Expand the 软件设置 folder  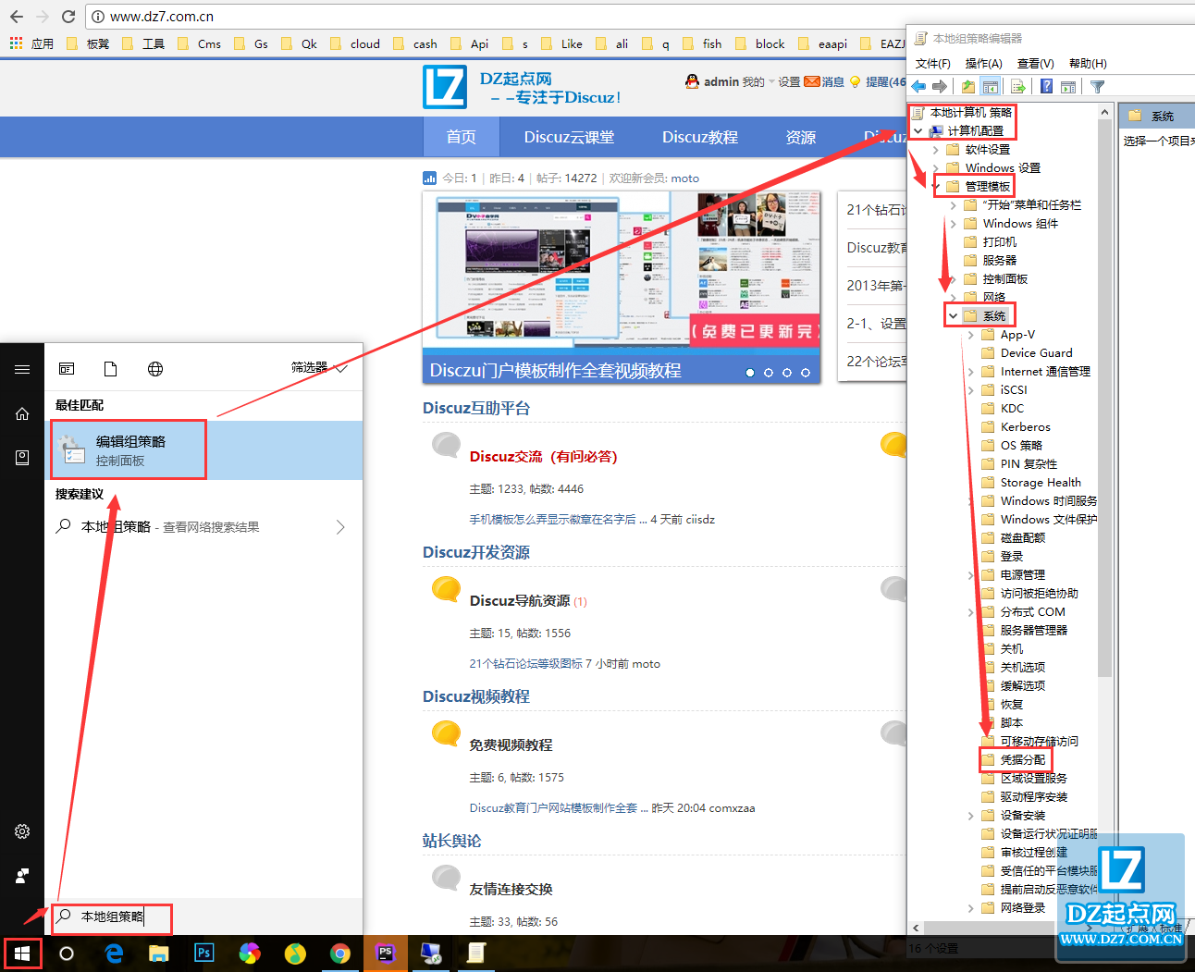[x=936, y=149]
